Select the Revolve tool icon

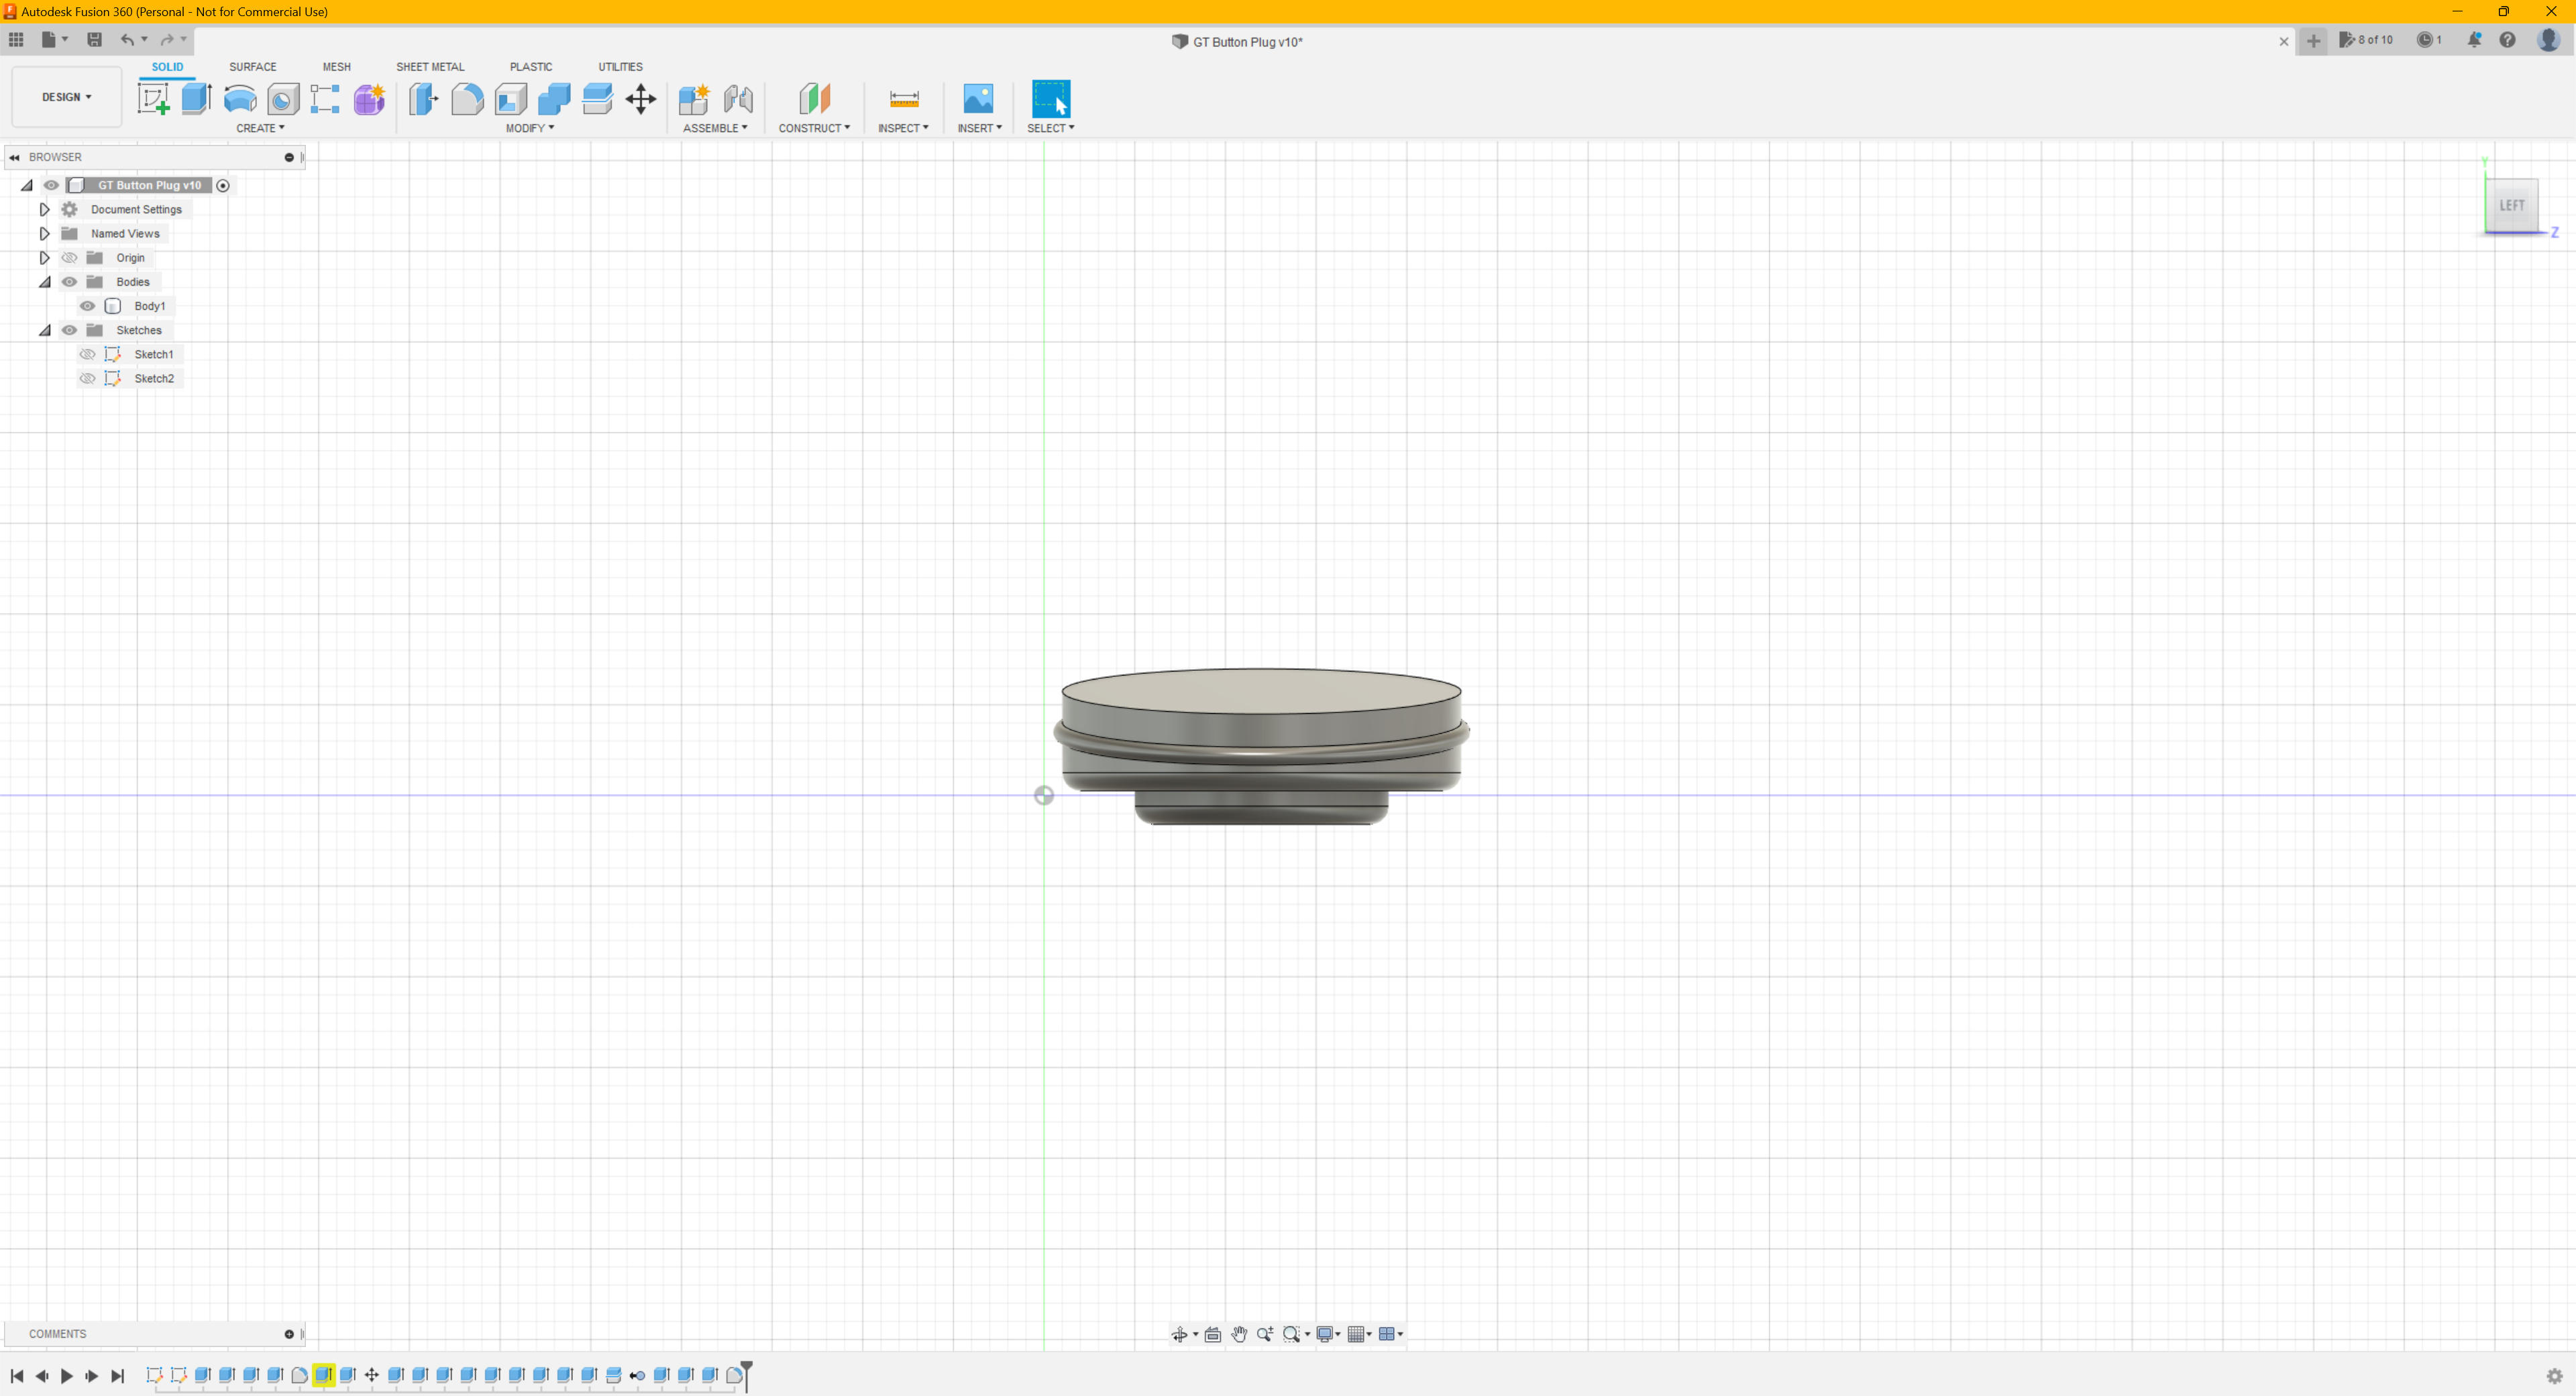240,98
